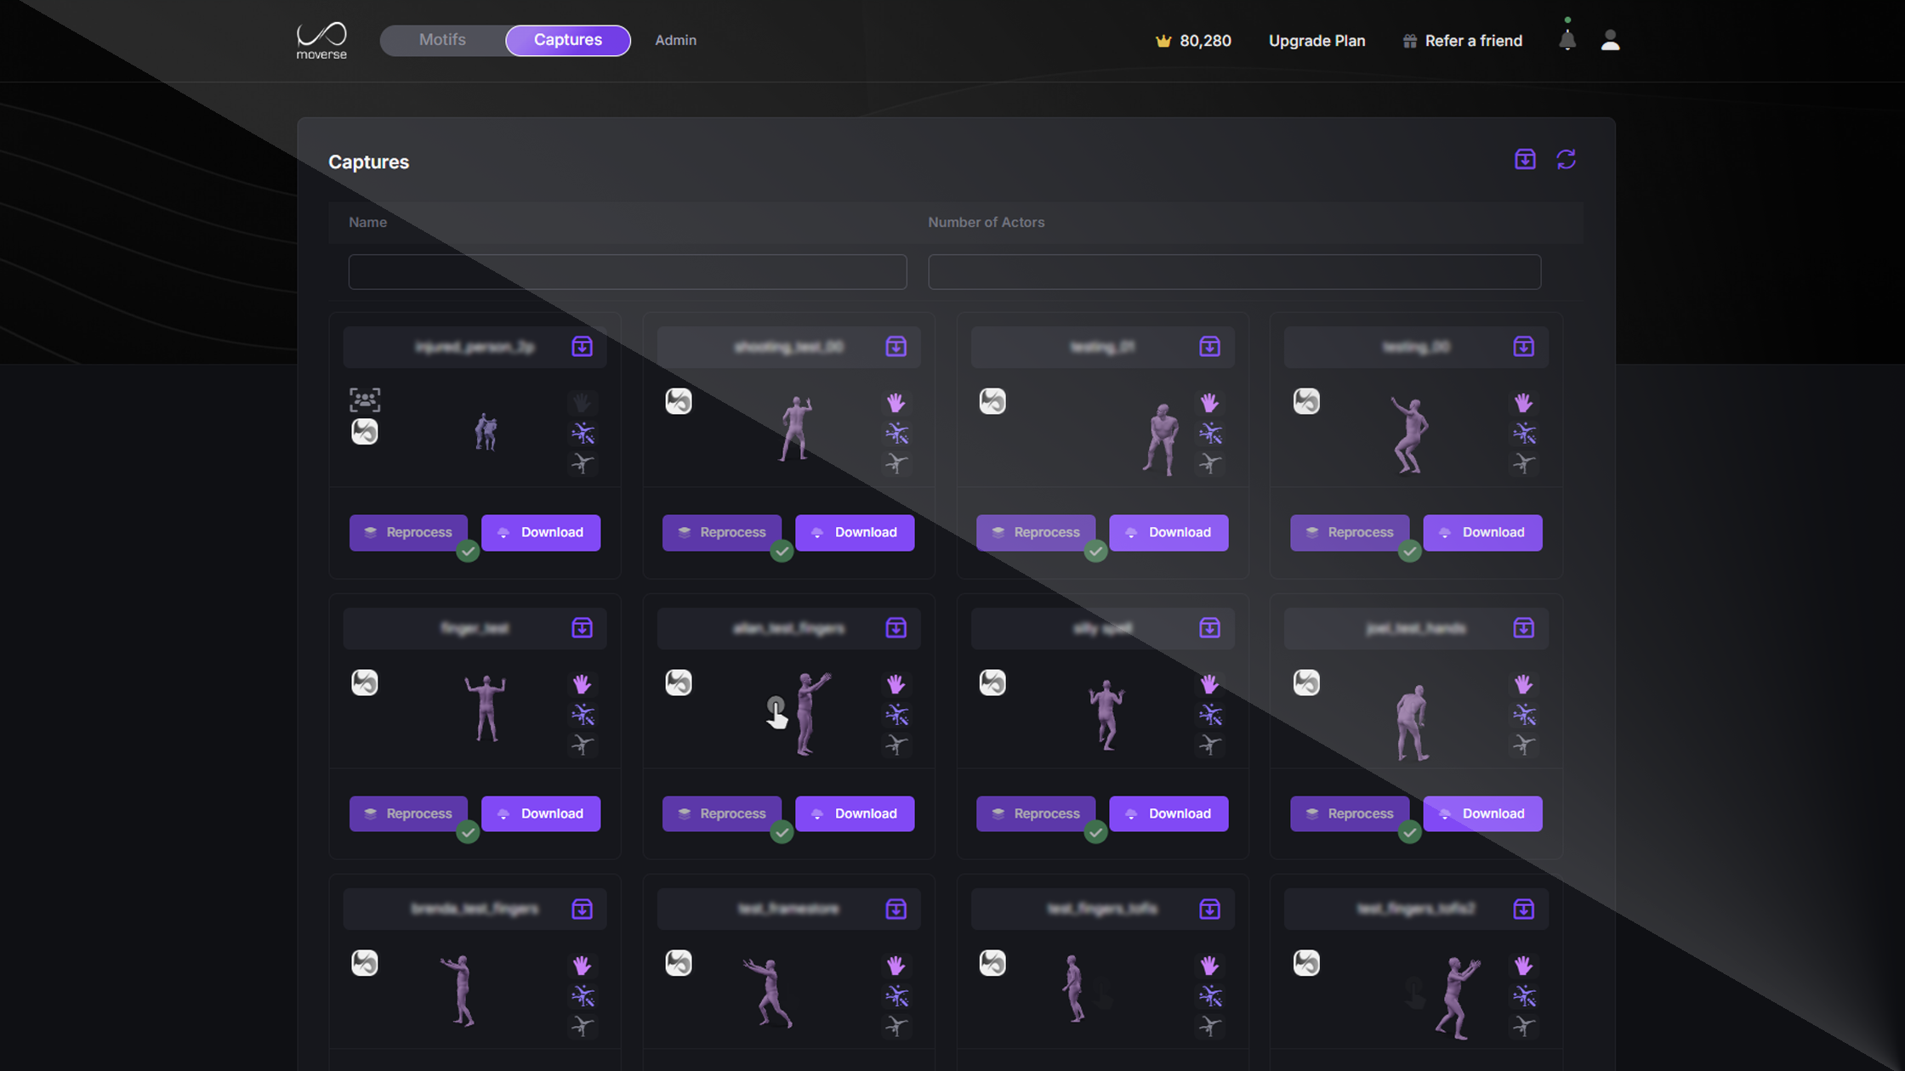Click archive download icon on injured_person_2p card
Image resolution: width=1905 pixels, height=1071 pixels.
click(x=582, y=347)
